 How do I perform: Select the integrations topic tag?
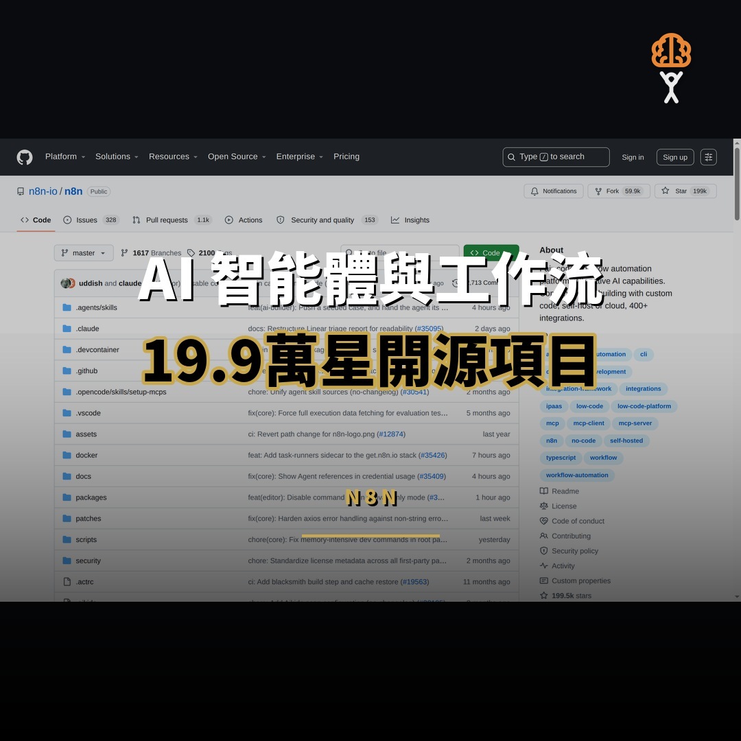(x=643, y=389)
